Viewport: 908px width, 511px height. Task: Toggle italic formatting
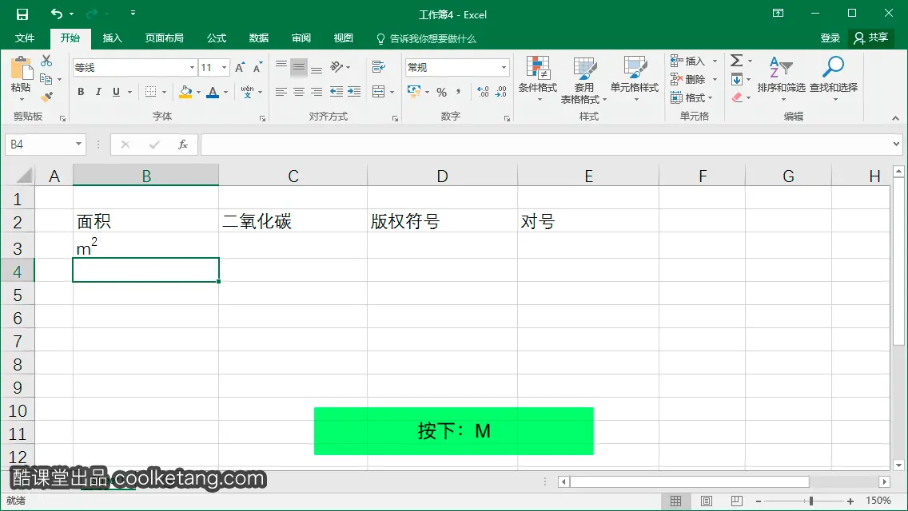[x=98, y=92]
